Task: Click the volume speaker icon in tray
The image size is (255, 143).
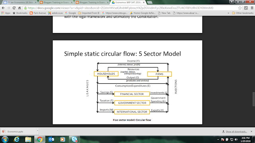Action: pos(236,139)
